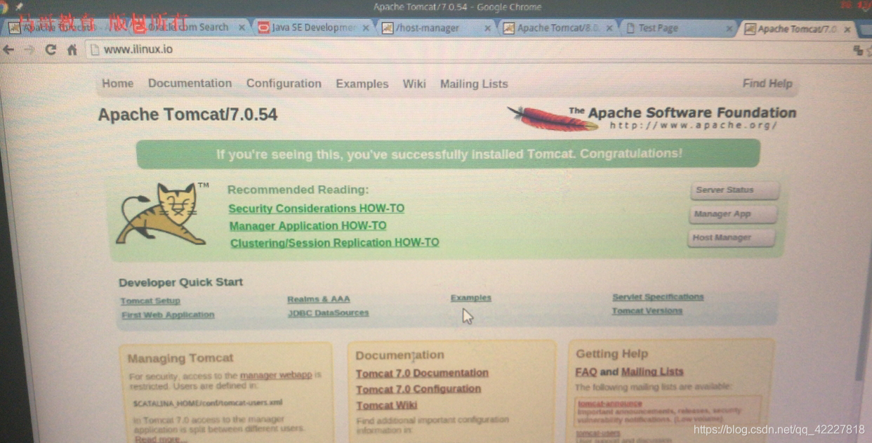Open the Wiki navigation link
The height and width of the screenshot is (443, 872).
click(414, 84)
